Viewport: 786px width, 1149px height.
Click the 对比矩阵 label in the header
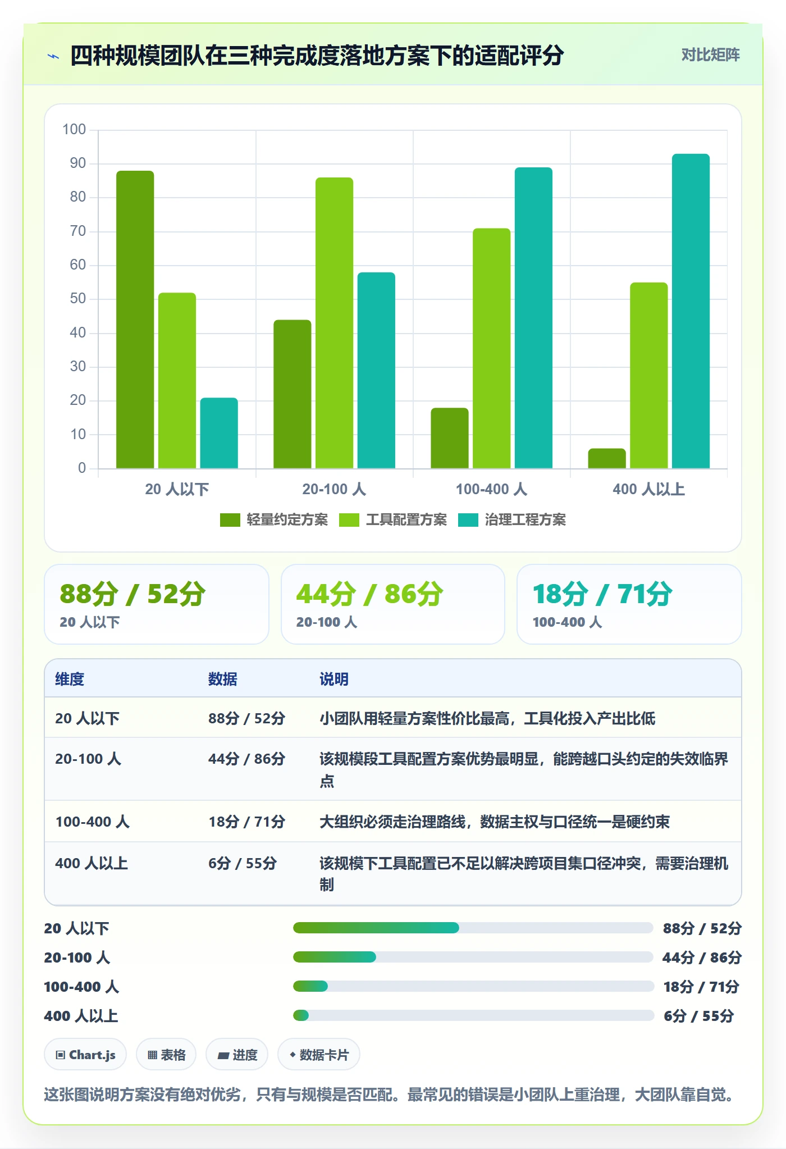pyautogui.click(x=710, y=55)
